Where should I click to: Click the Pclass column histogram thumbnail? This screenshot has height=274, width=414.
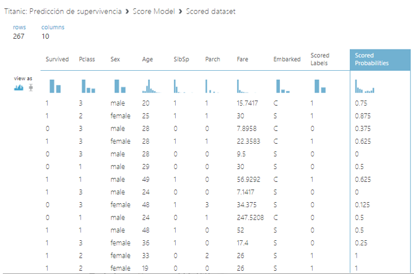[x=88, y=86]
